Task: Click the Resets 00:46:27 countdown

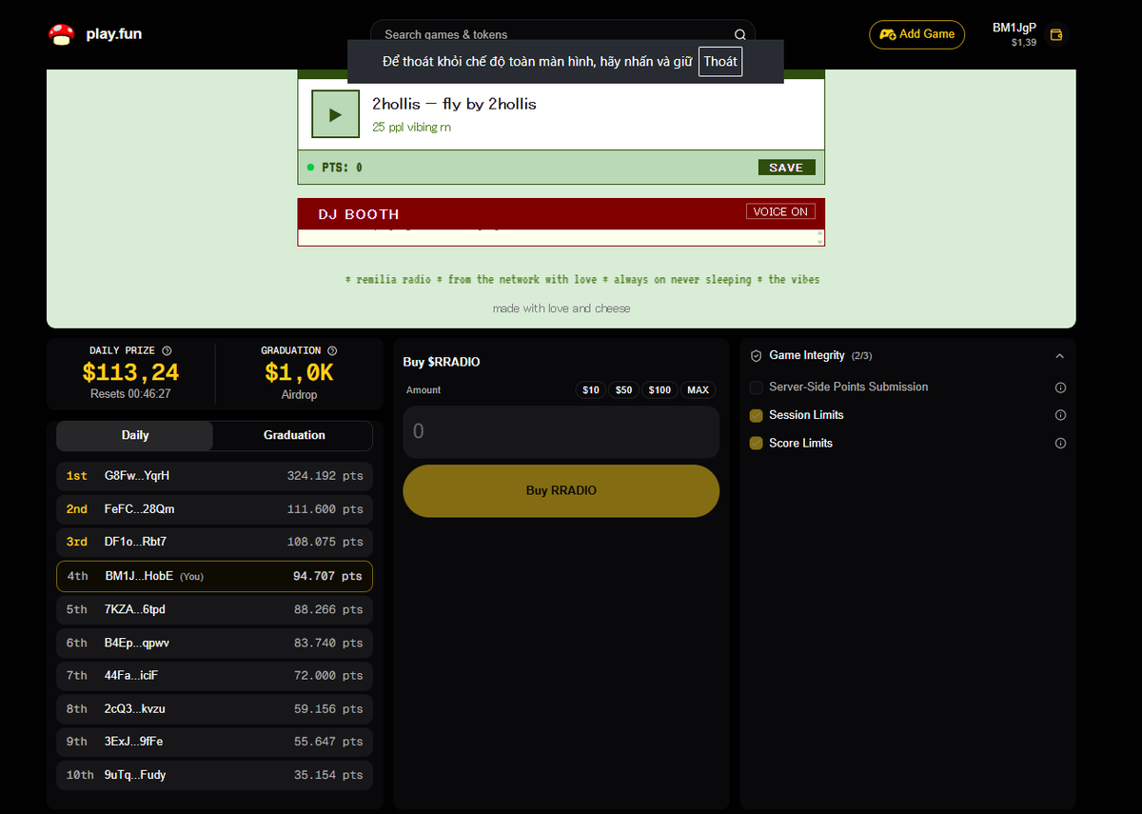Action: point(130,393)
